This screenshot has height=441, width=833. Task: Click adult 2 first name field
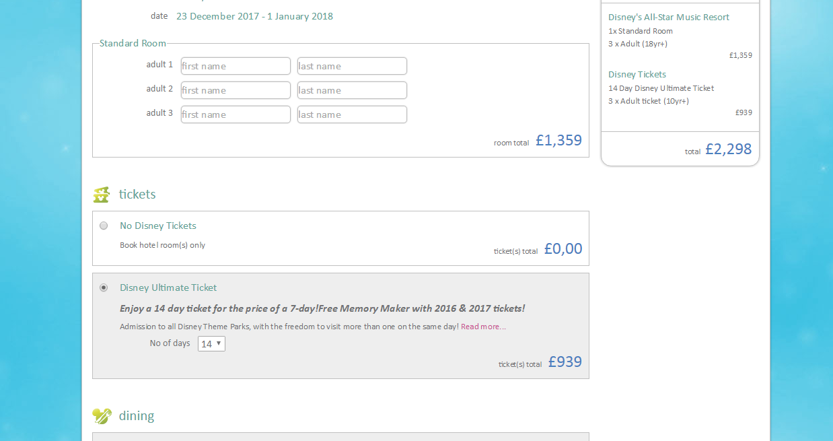coord(236,90)
